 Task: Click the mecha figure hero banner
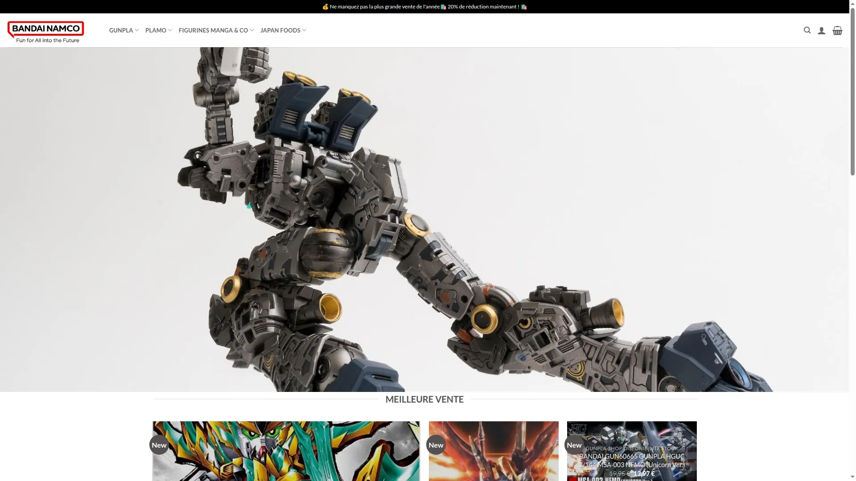[424, 220]
